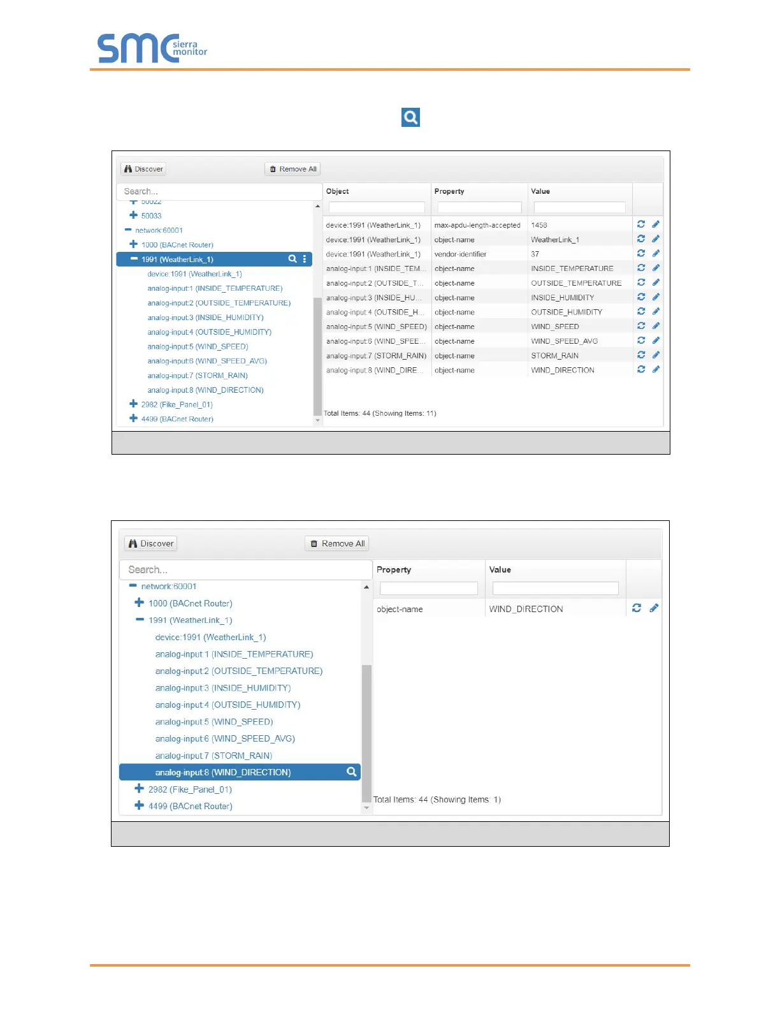Image resolution: width=780 pixels, height=1010 pixels.
Task: Refresh the WIND_SPEED_AVG table row
Action: (x=641, y=340)
